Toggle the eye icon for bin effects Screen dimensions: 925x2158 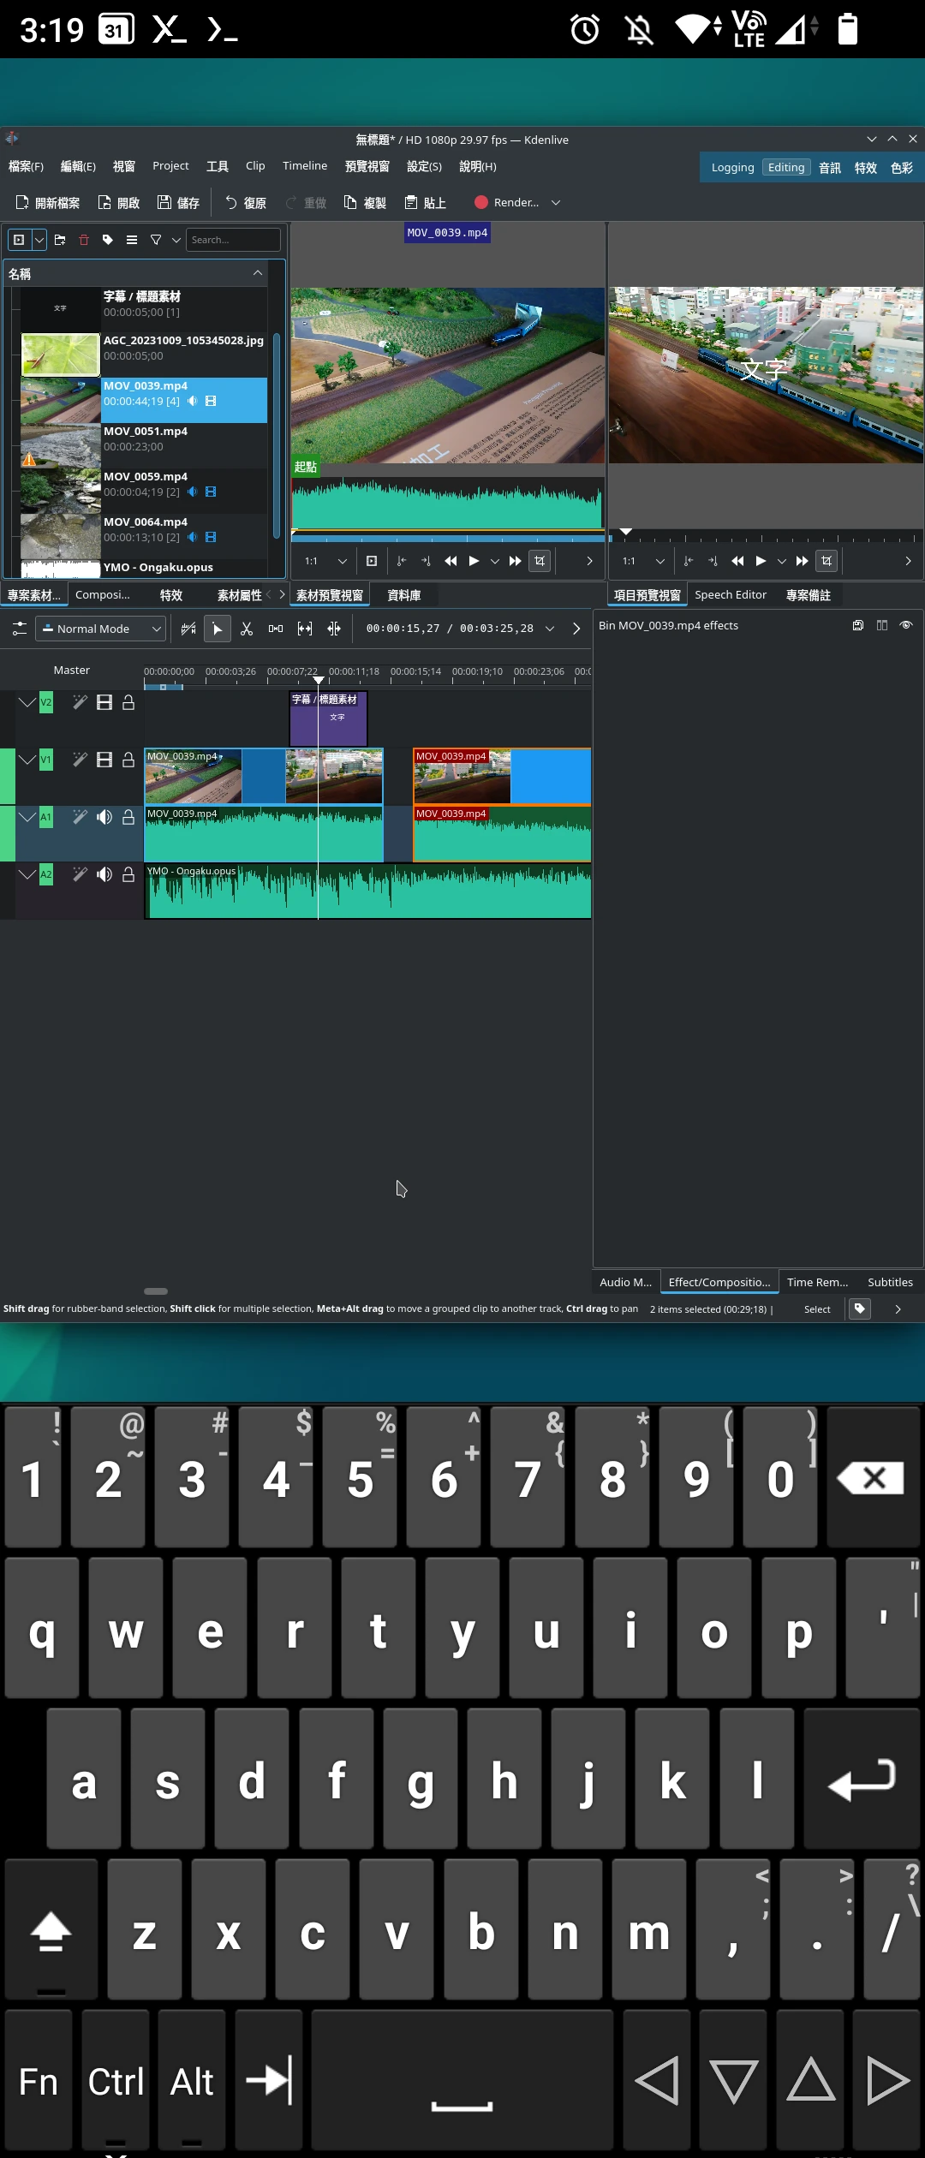click(905, 625)
